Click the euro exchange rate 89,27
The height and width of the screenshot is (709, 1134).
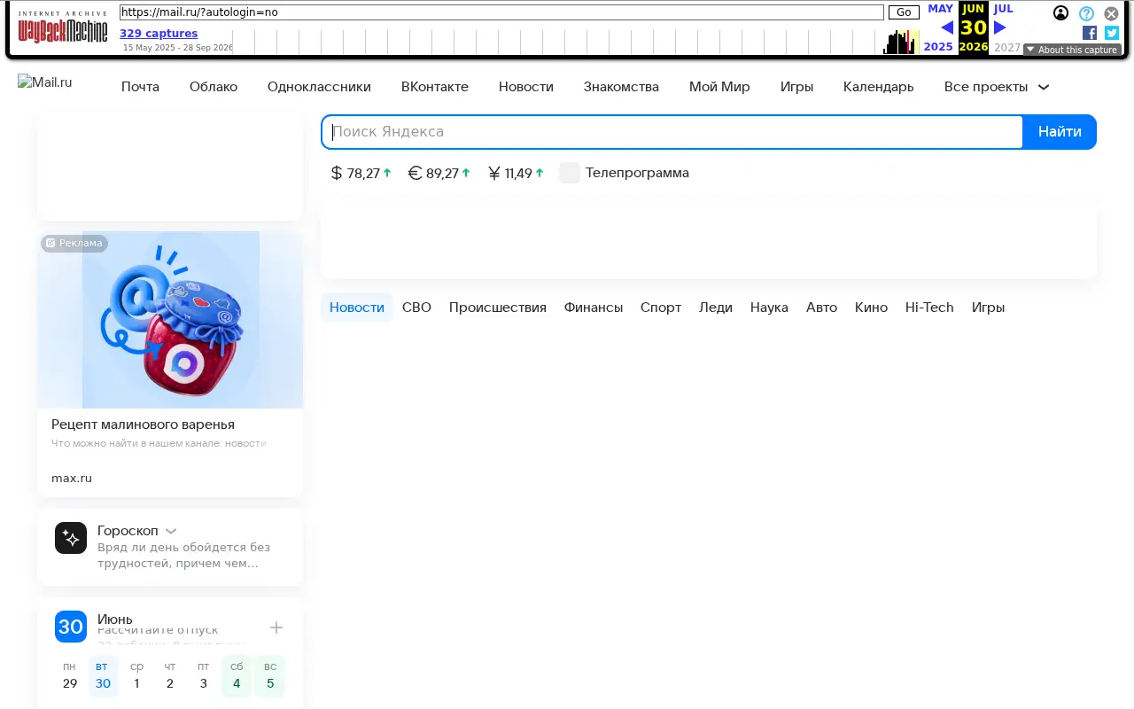pyautogui.click(x=439, y=173)
